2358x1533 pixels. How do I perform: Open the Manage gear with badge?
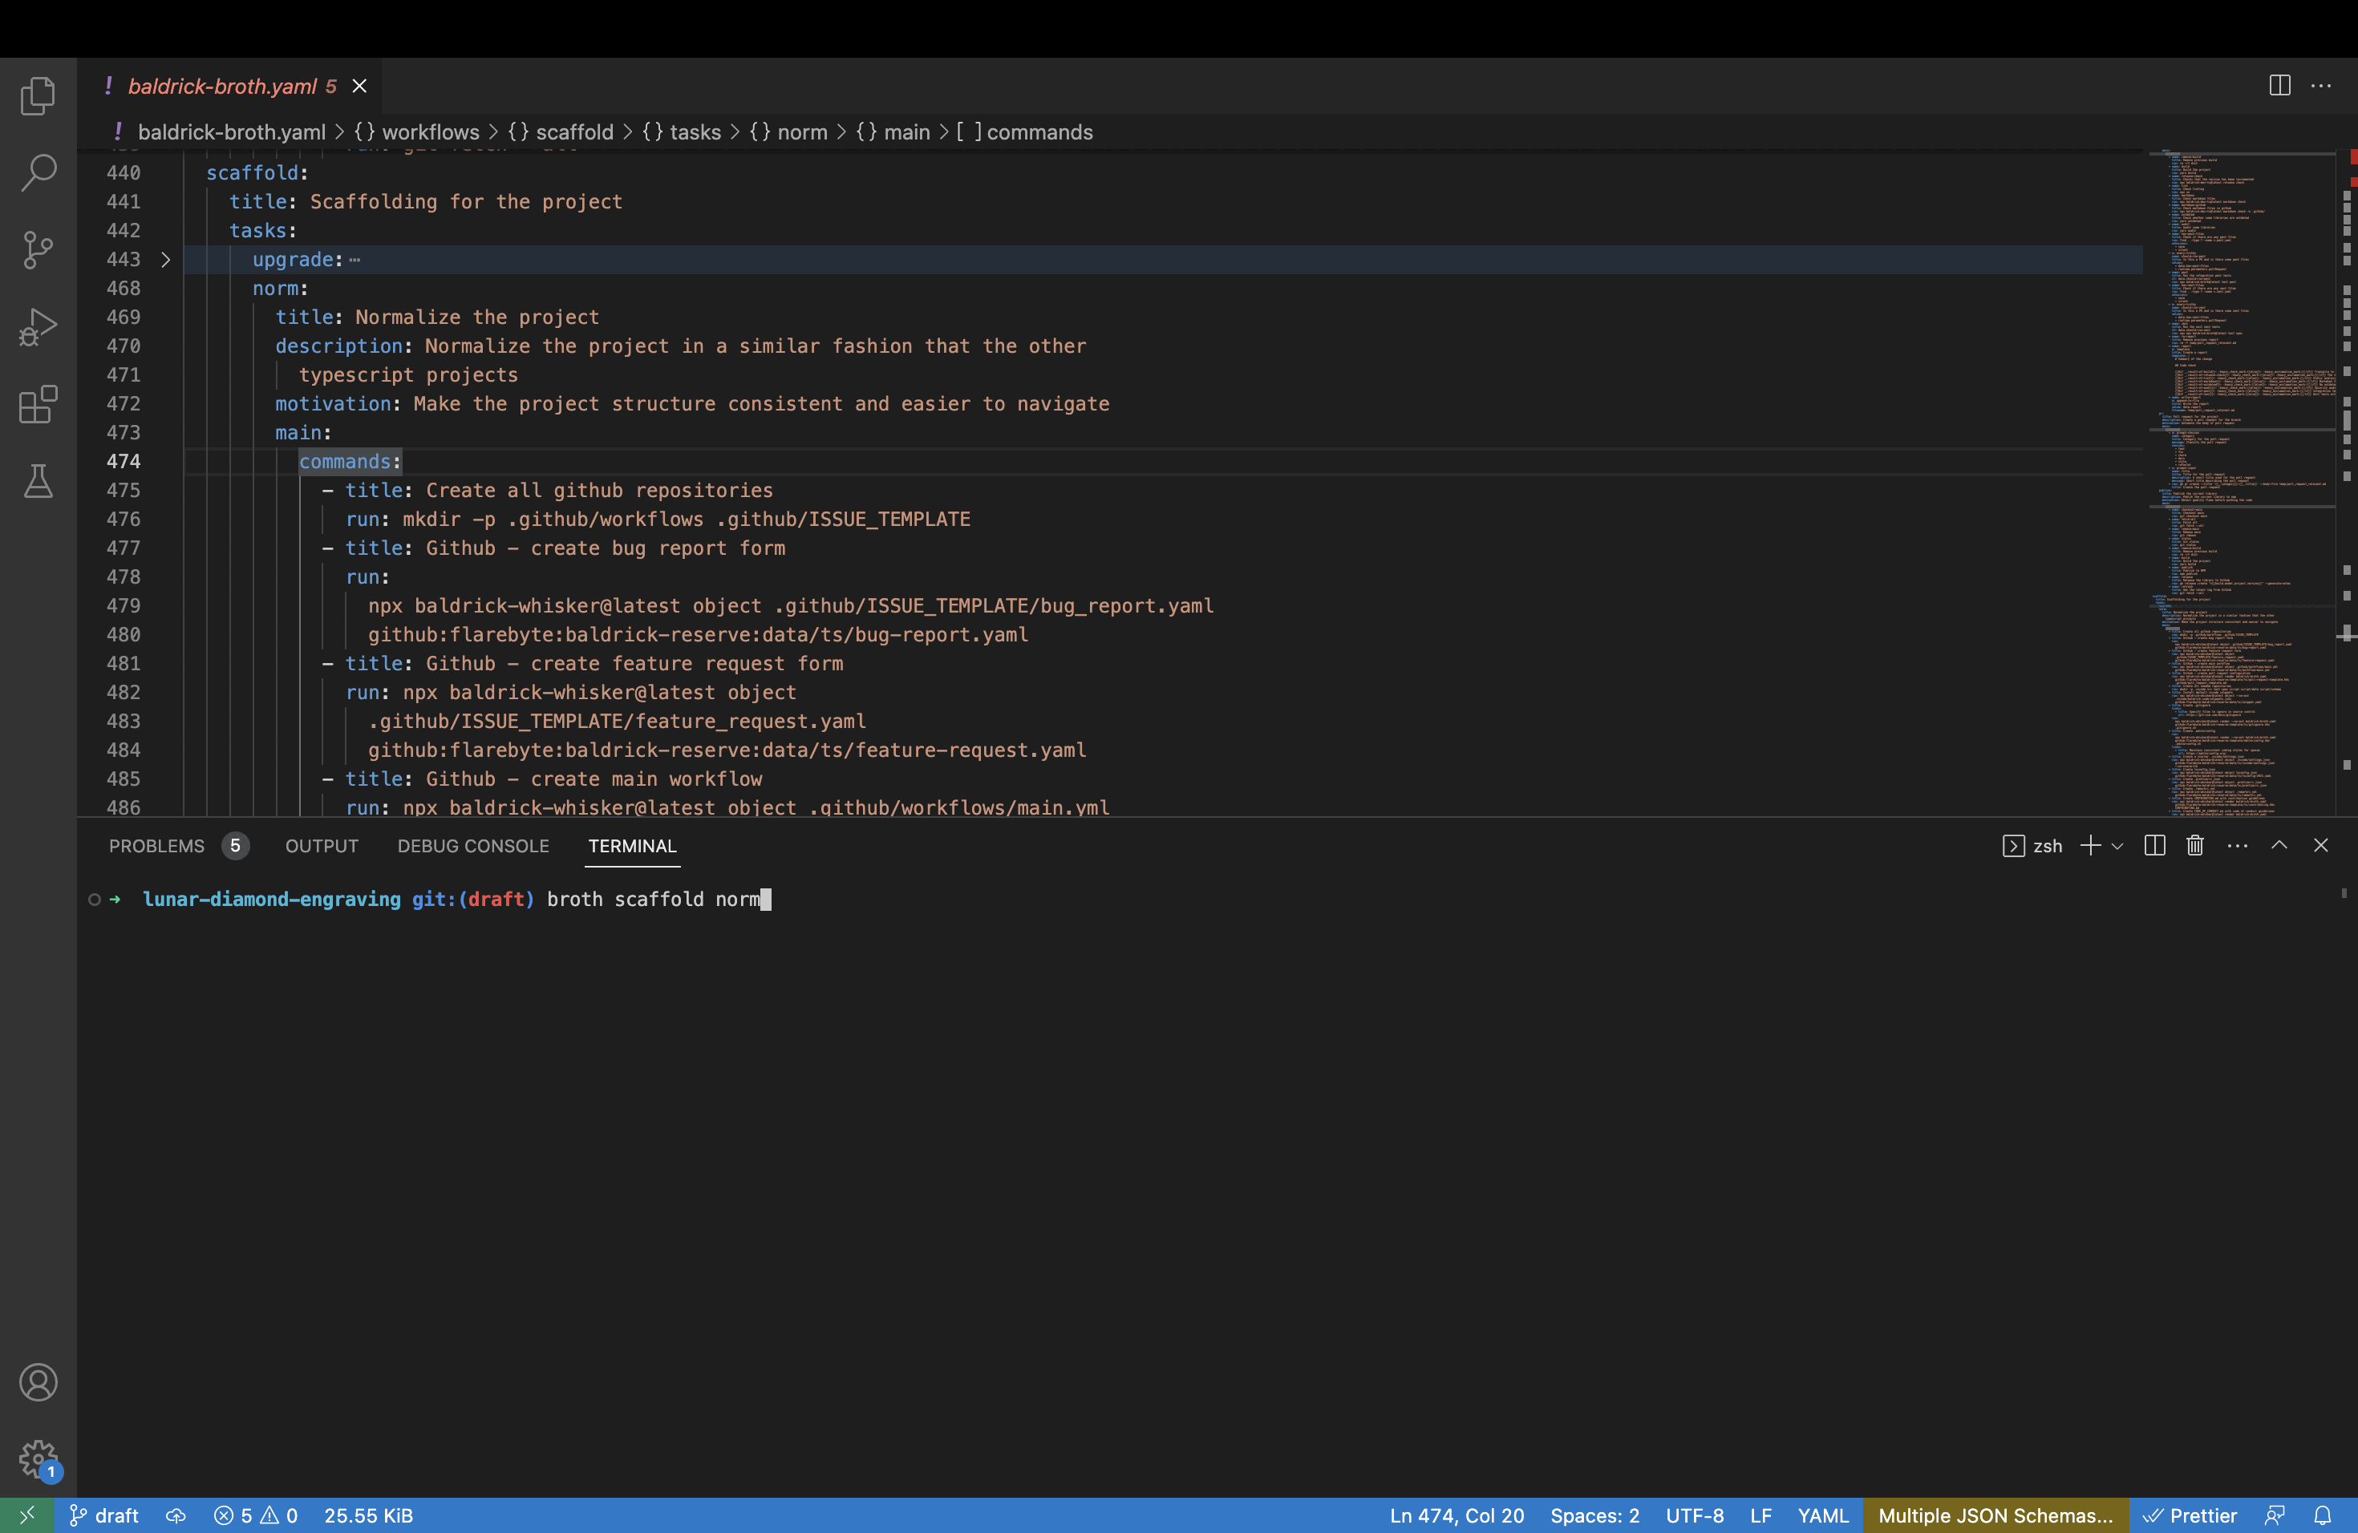38,1458
